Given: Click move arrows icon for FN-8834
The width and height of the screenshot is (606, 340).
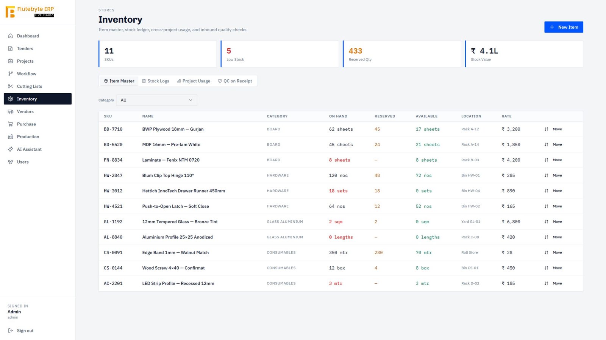Looking at the screenshot, I should click(x=546, y=160).
